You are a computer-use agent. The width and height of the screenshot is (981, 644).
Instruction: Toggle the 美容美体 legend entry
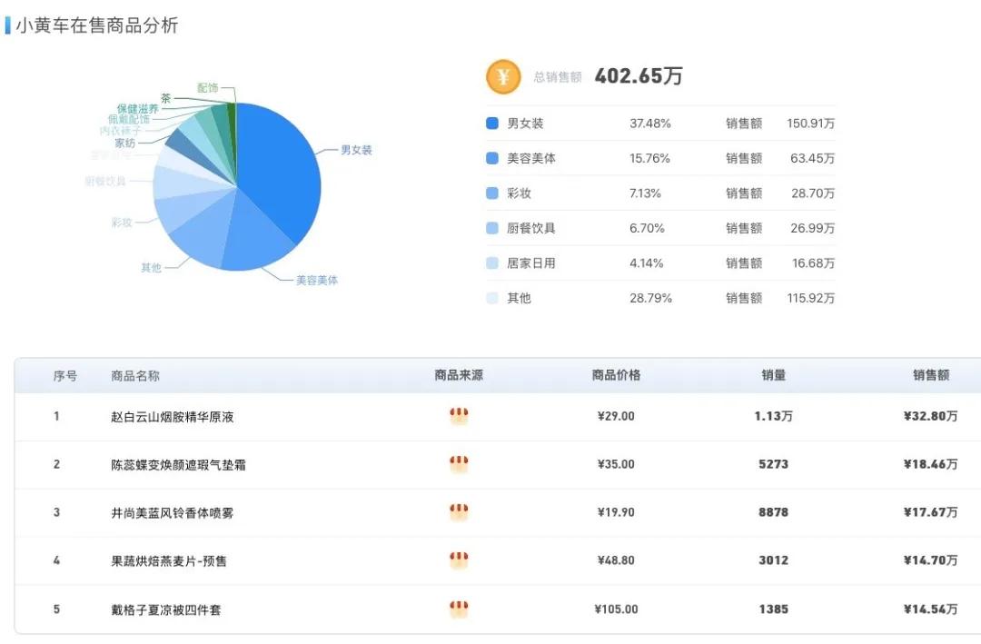[525, 158]
